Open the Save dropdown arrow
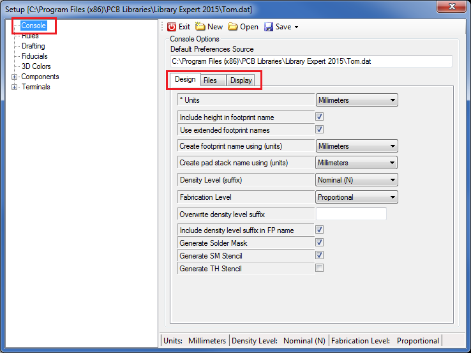Screen dimensions: 471x353 296,27
